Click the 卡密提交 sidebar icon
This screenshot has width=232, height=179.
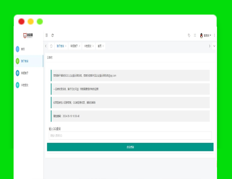point(17,85)
